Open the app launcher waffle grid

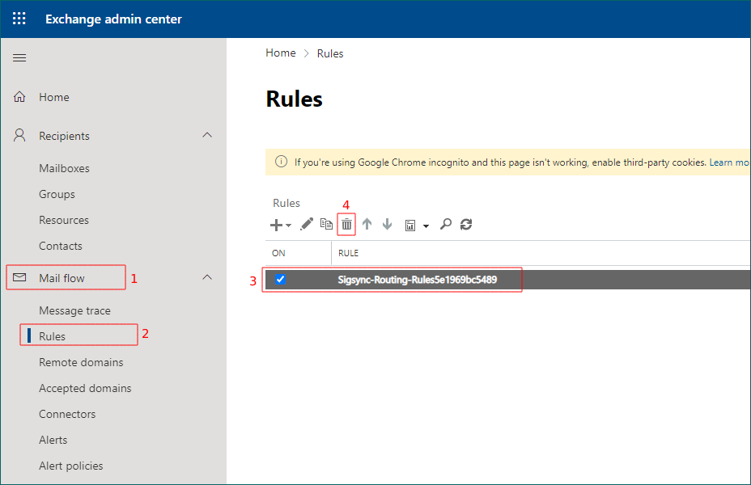coord(19,19)
